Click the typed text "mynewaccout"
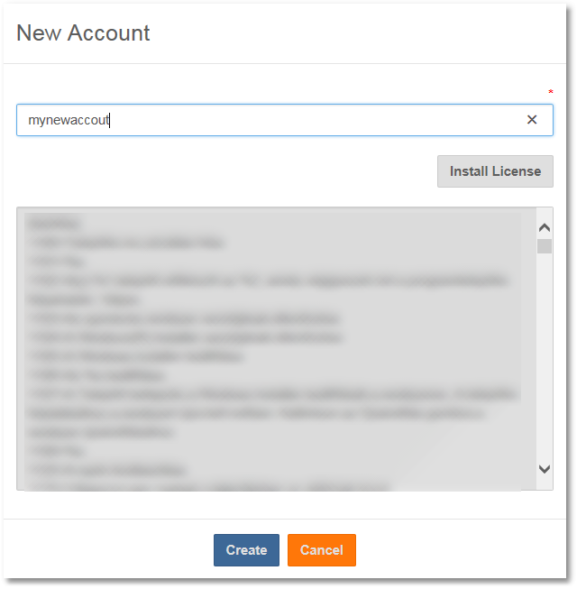The width and height of the screenshot is (577, 589). tap(69, 120)
